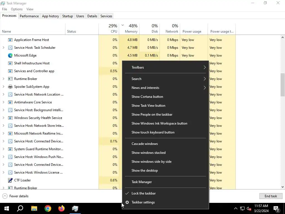Toggle Show People on the taskbar
This screenshot has height=214, width=285.
[x=165, y=115]
